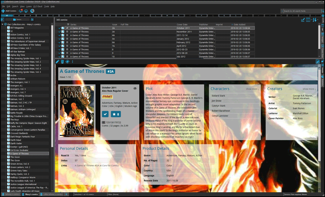Click the checkmark collection status button

coord(105,114)
